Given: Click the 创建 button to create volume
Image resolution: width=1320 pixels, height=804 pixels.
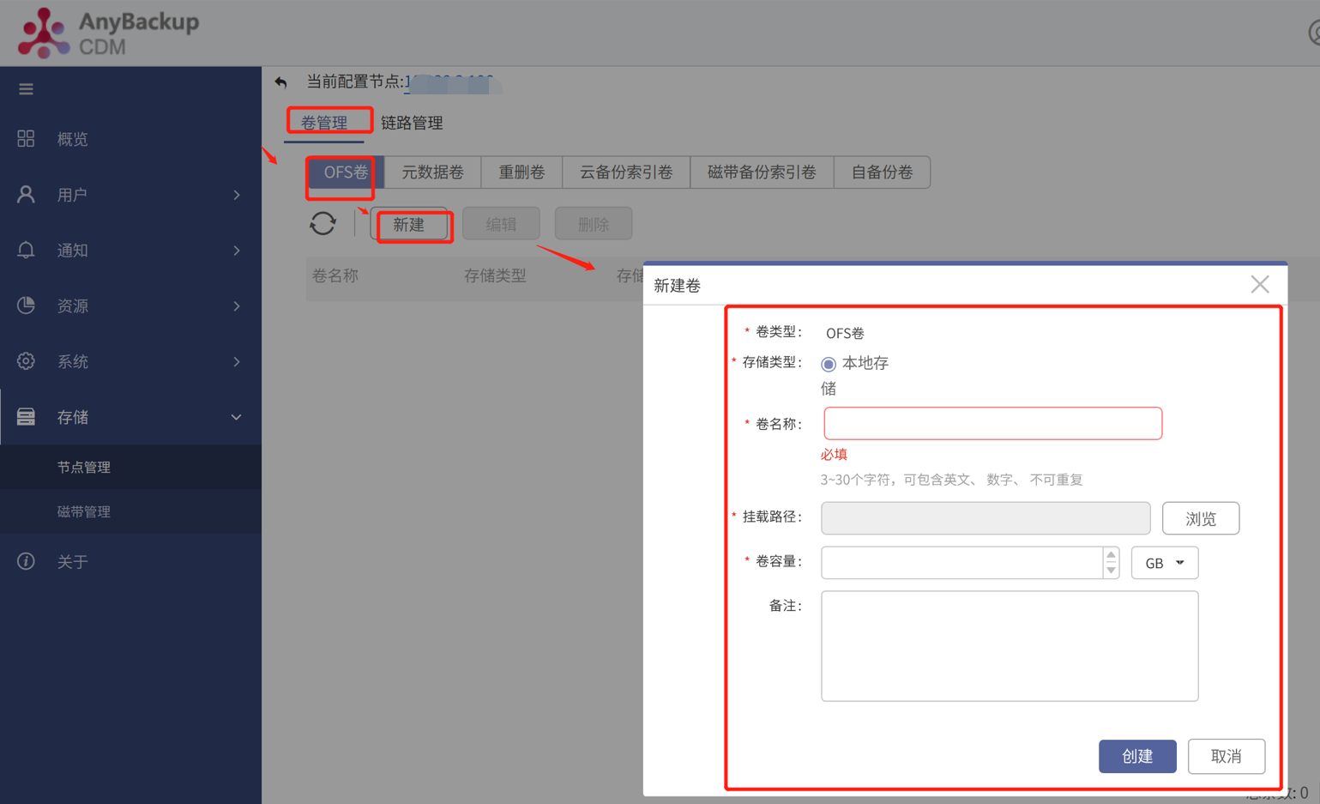Looking at the screenshot, I should tap(1137, 756).
